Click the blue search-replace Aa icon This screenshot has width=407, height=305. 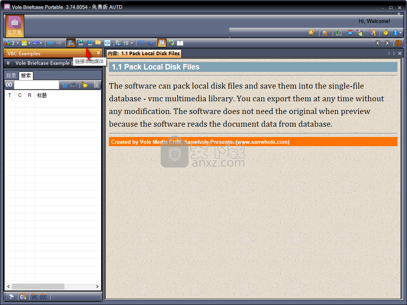[x=64, y=85]
